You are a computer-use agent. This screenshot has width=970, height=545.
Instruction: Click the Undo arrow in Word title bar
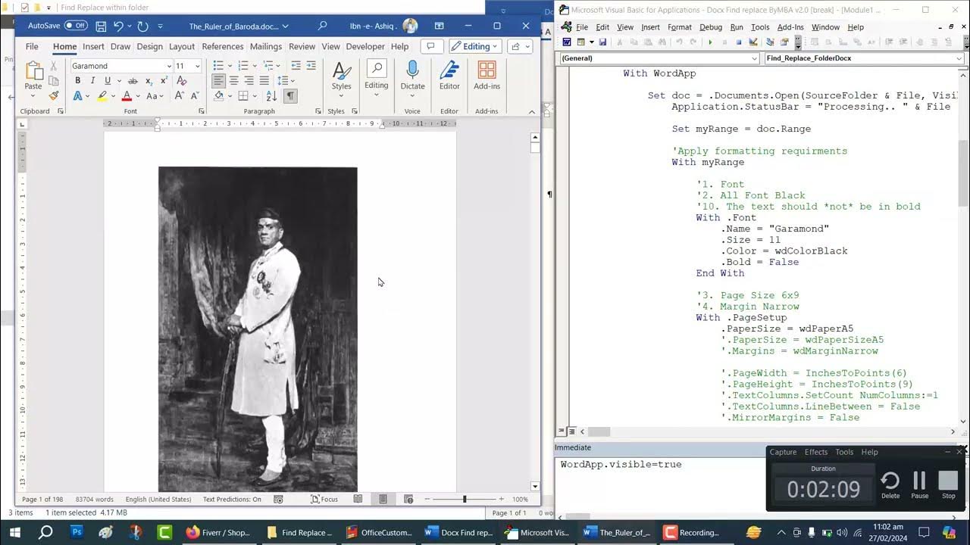click(118, 26)
